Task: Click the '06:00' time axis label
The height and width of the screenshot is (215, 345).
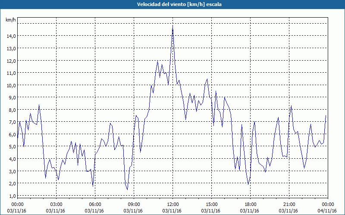Action: pos(95,205)
